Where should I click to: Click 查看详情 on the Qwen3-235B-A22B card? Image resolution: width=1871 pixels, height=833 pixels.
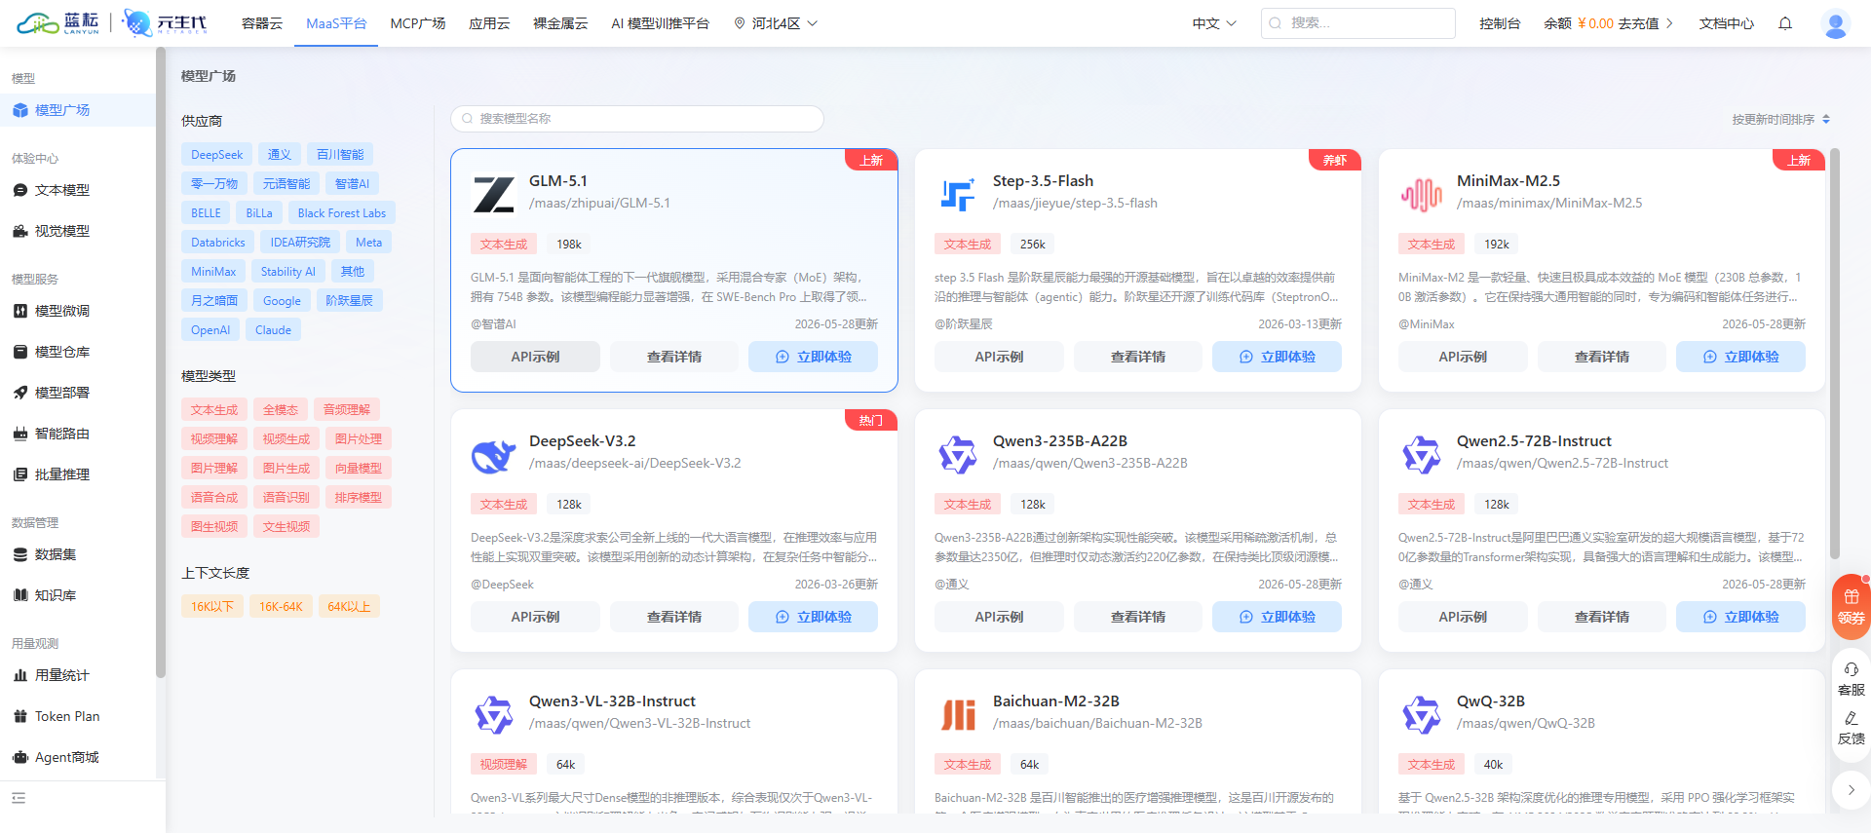(x=1138, y=617)
